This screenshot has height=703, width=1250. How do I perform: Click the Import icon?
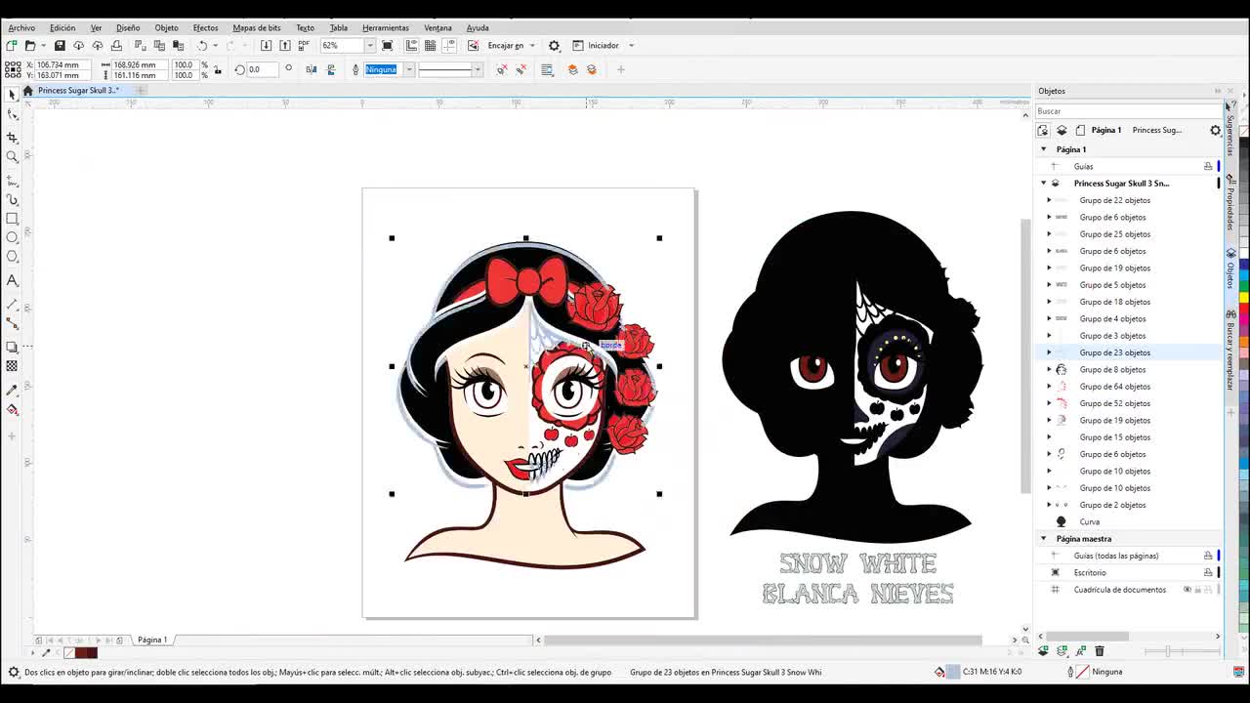266,45
